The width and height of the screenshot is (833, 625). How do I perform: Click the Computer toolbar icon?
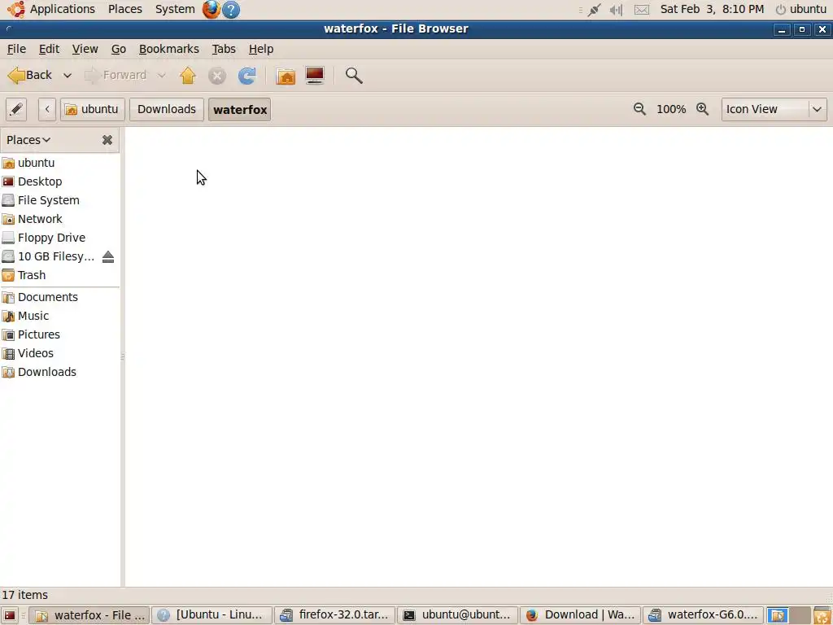(x=315, y=76)
